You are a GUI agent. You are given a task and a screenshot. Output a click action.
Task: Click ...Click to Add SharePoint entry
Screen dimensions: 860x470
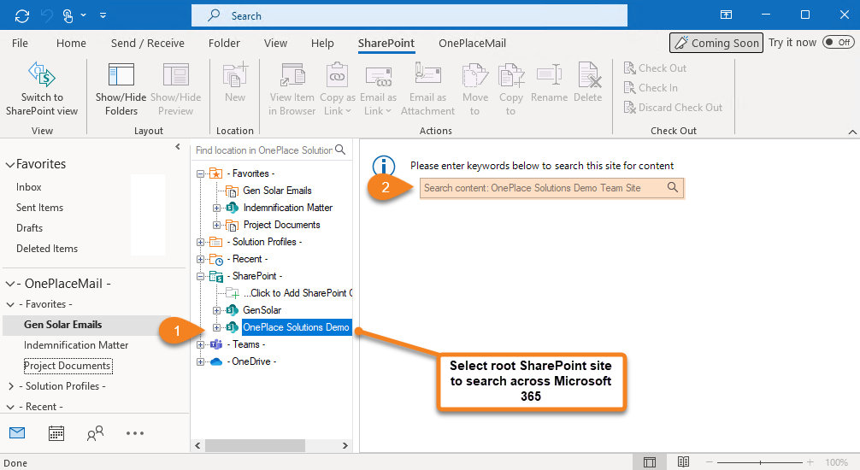point(297,293)
